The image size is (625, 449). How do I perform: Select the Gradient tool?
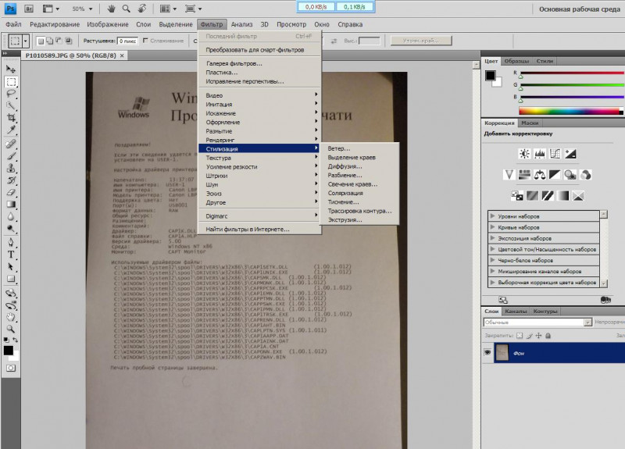point(11,205)
